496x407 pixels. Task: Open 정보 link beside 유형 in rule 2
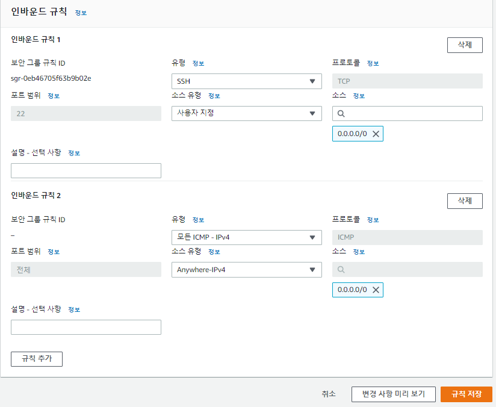tap(198, 220)
